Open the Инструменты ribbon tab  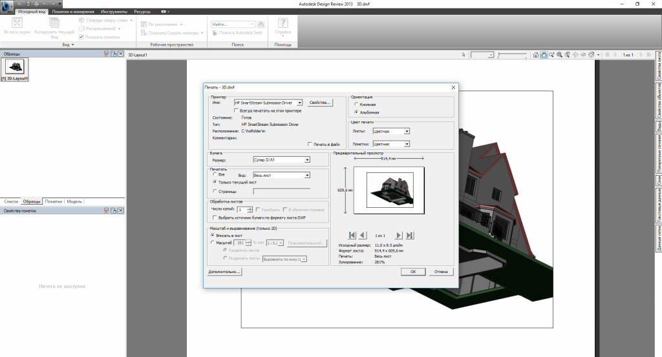(114, 12)
